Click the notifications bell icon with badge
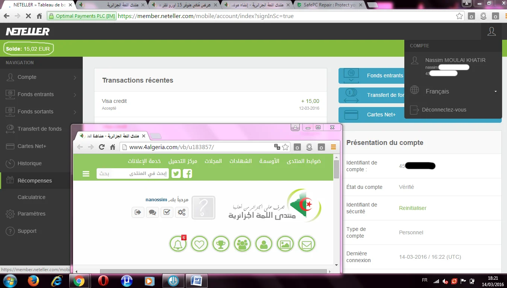Viewport: 507px width, 288px height. pyautogui.click(x=178, y=244)
